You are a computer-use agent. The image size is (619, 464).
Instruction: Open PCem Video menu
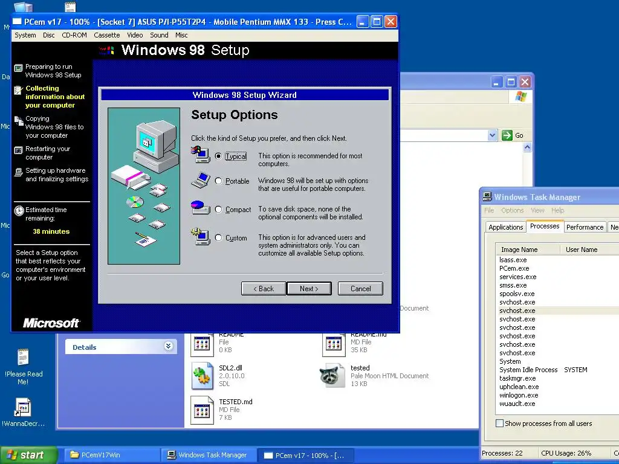click(135, 35)
